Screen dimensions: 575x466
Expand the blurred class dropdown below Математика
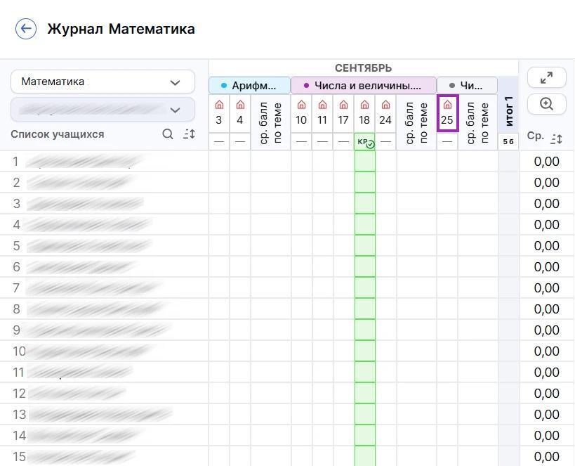[x=103, y=110]
